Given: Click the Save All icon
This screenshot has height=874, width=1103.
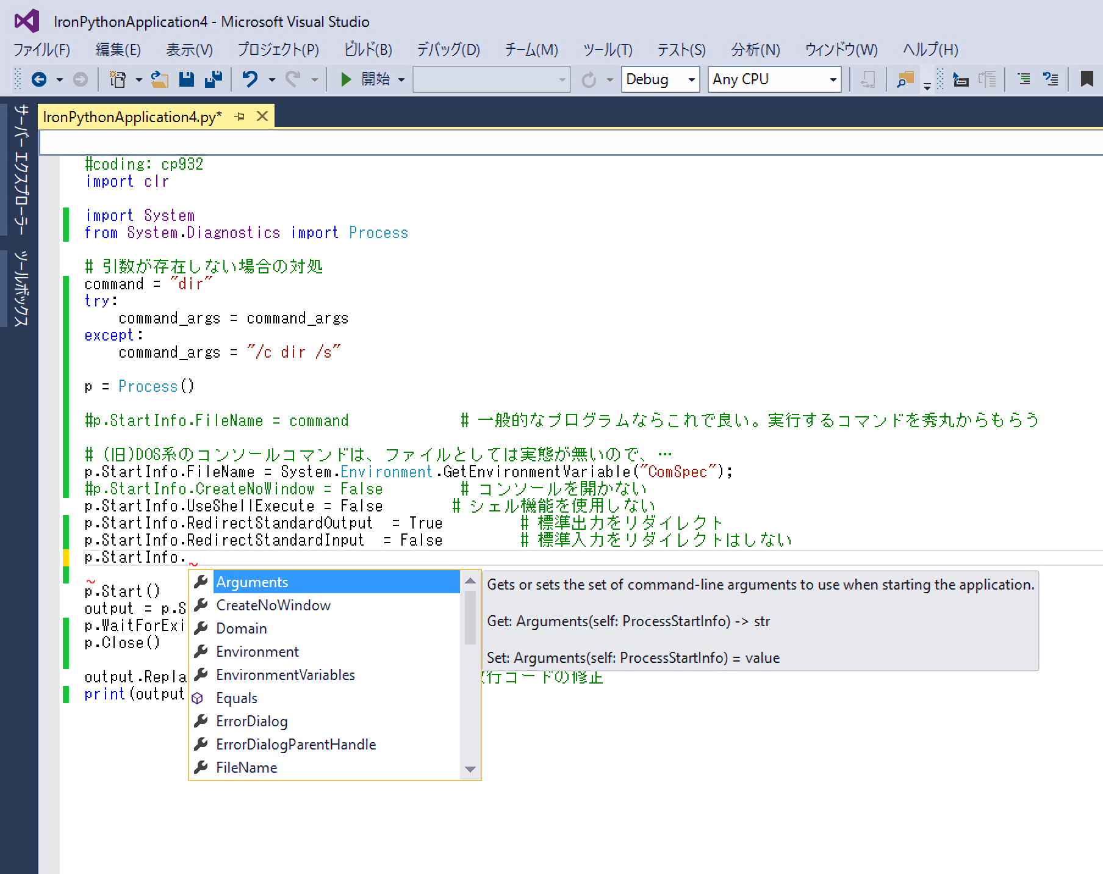Looking at the screenshot, I should (x=213, y=79).
